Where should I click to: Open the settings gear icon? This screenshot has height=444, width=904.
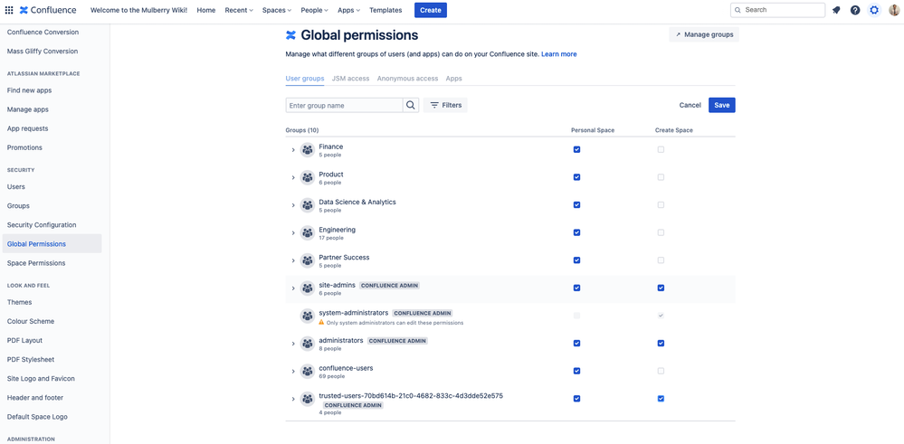pos(875,10)
